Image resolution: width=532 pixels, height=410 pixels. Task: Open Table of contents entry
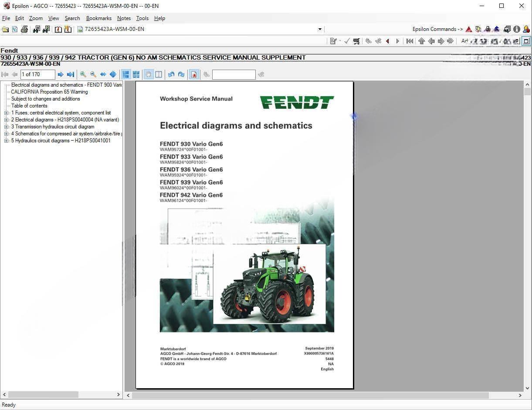pyautogui.click(x=29, y=106)
